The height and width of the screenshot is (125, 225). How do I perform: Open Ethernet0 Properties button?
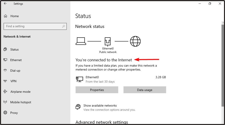[x=97, y=90]
